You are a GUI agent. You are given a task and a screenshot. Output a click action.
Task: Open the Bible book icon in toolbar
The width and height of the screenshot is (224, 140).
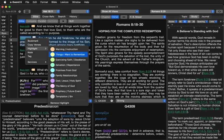click(x=27, y=12)
